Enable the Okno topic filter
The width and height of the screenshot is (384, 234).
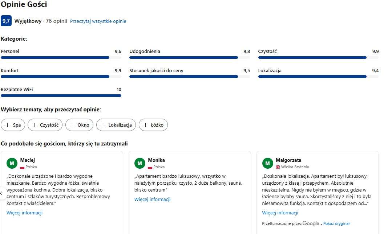[x=79, y=125]
